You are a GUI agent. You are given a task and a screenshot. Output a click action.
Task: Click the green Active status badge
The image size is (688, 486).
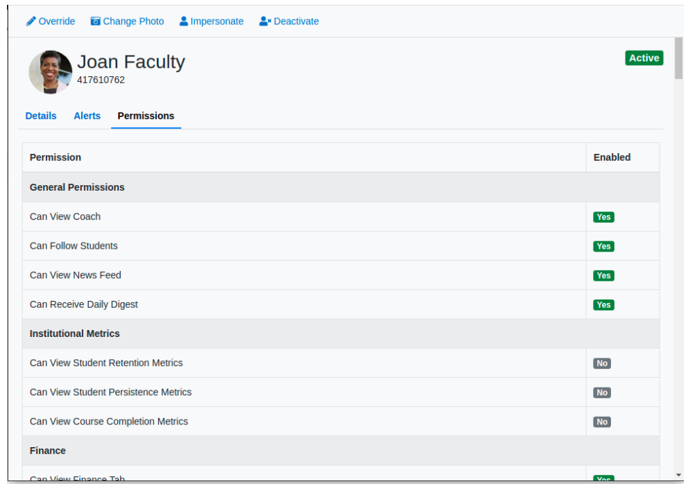pyautogui.click(x=644, y=58)
